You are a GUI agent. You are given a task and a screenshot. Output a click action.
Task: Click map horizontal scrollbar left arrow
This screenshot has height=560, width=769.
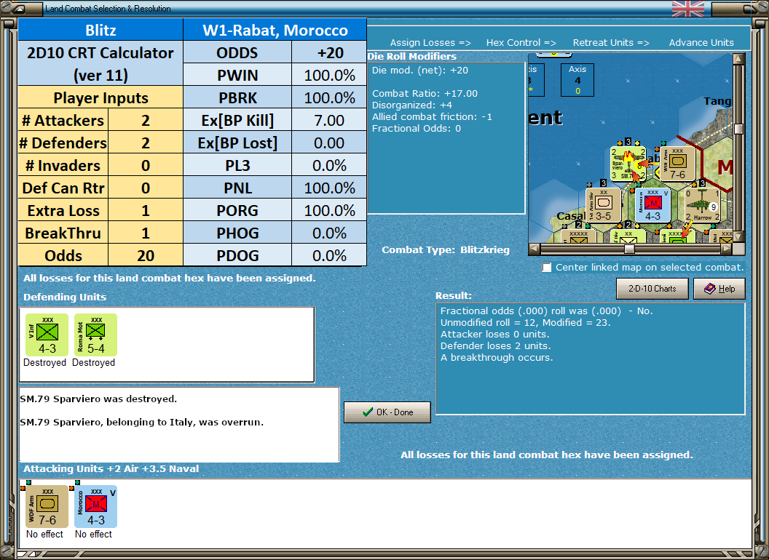click(x=535, y=249)
